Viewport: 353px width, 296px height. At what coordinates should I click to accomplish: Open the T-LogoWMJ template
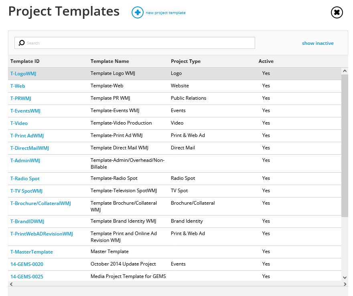(23, 73)
